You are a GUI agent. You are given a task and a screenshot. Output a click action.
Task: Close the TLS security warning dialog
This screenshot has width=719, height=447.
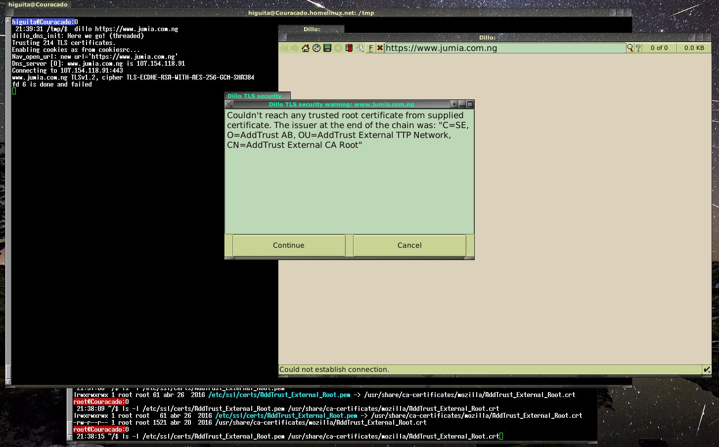[x=228, y=104]
